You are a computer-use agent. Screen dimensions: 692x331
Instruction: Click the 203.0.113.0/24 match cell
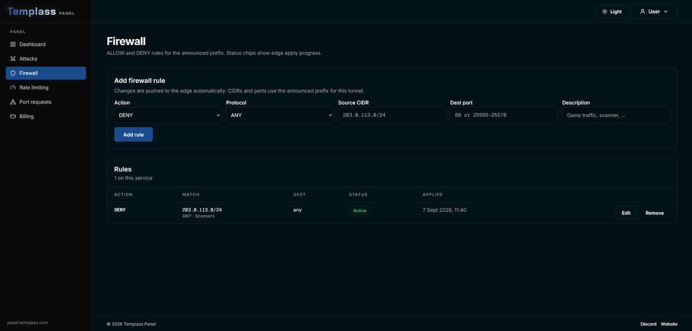[202, 210]
